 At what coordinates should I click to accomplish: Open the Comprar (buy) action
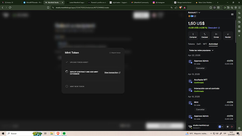[193, 35]
